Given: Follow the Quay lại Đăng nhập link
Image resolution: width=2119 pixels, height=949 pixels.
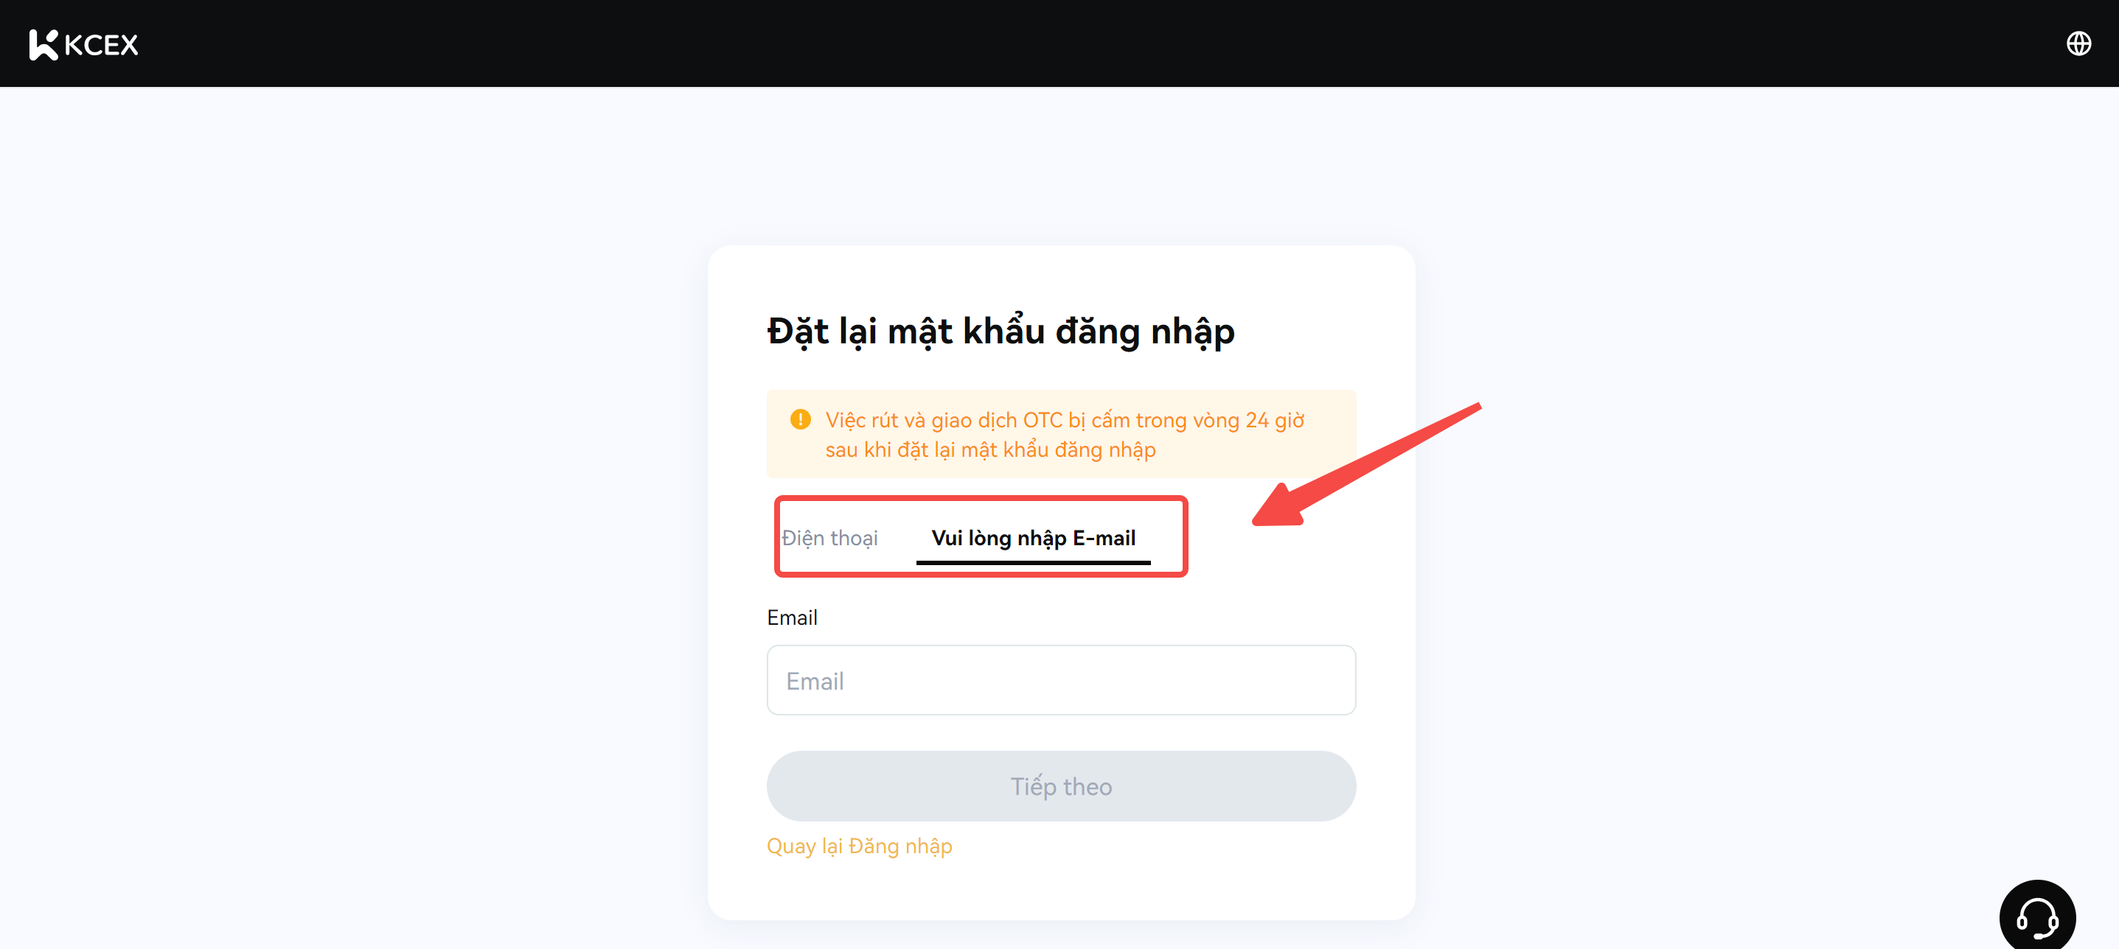Looking at the screenshot, I should (860, 846).
